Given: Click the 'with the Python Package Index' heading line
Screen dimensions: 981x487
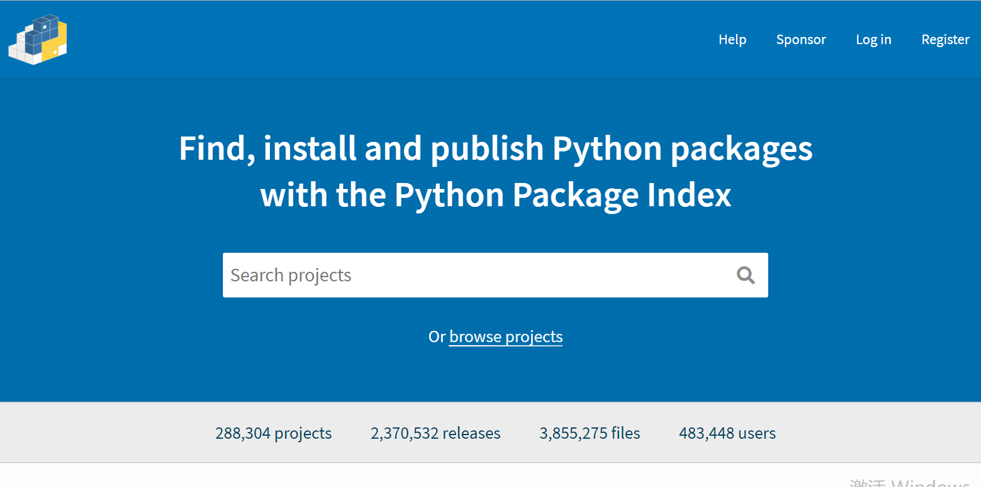Looking at the screenshot, I should 495,195.
